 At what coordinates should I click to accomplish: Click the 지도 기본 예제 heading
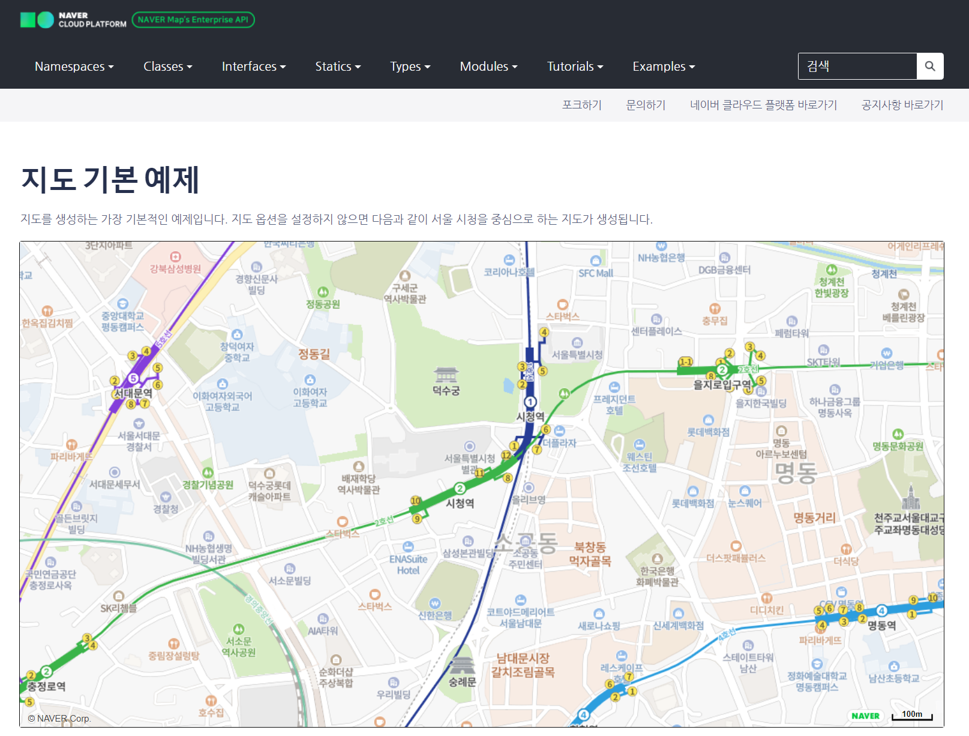coord(110,179)
